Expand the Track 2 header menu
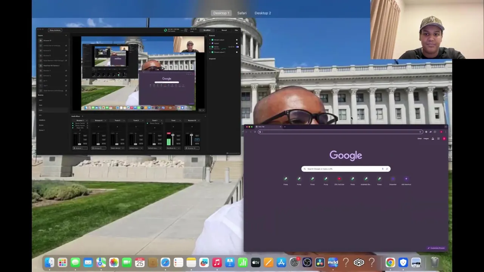Image resolution: width=484 pixels, height=272 pixels. [143, 121]
